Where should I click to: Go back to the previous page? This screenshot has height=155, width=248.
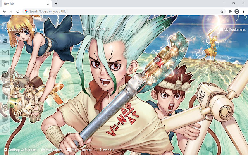coord(5,11)
